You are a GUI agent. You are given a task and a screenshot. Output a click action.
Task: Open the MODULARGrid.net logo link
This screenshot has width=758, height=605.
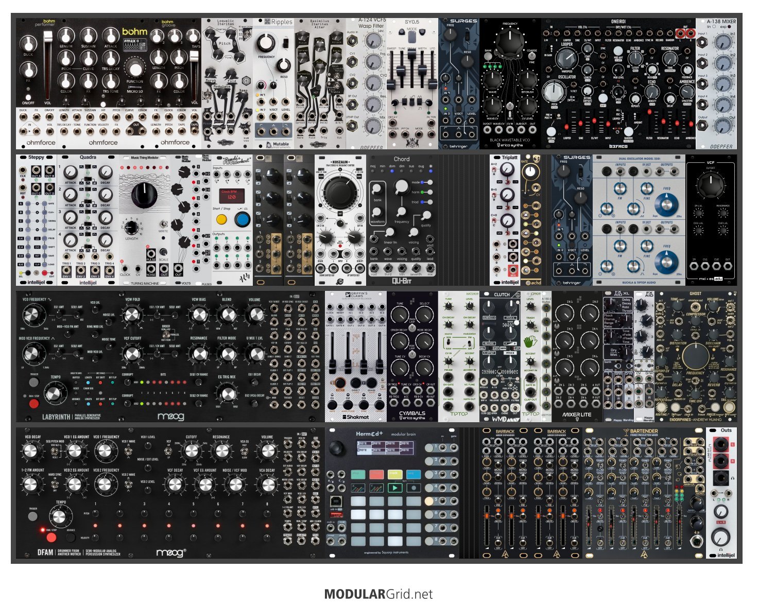tap(378, 594)
